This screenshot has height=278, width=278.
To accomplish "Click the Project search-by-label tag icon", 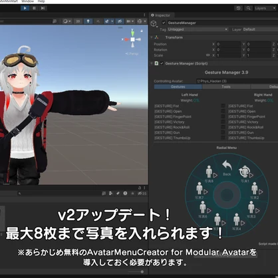I will [118, 194].
